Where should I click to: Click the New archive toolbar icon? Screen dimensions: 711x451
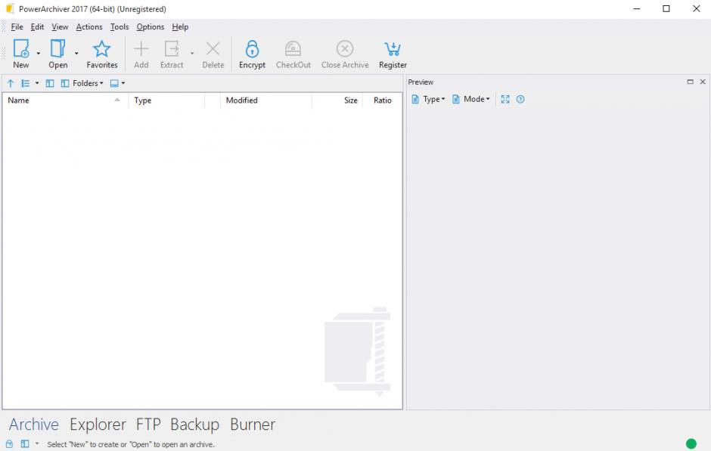pos(21,48)
